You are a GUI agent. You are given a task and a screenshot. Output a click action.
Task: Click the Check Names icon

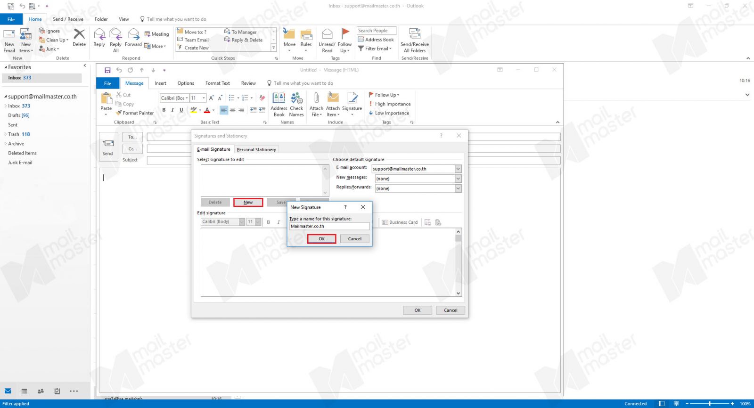[x=296, y=98]
